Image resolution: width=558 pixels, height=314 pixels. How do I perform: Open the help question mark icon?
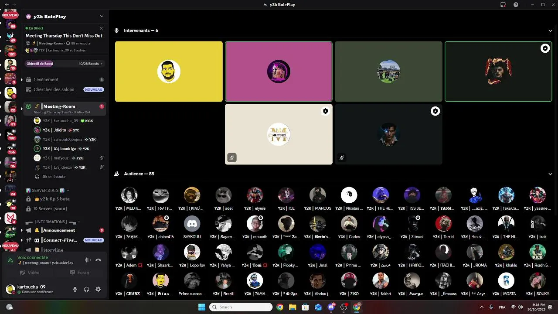[516, 4]
